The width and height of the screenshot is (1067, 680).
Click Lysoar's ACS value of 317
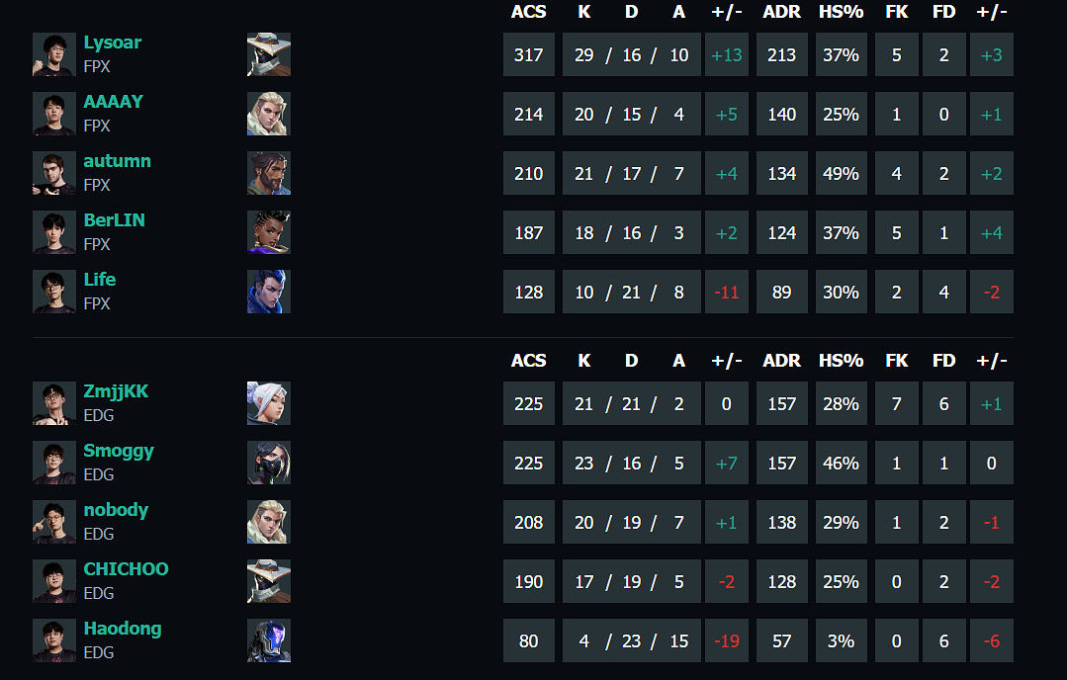pyautogui.click(x=529, y=55)
